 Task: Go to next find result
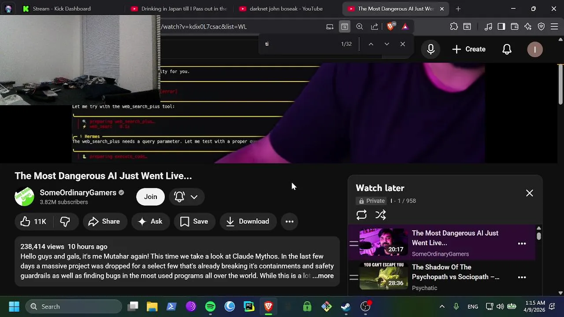point(387,44)
